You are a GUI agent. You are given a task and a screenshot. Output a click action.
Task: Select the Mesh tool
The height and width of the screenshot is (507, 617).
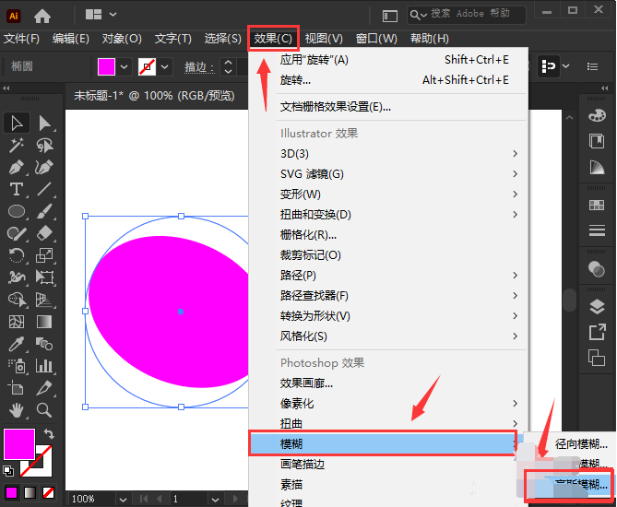[x=17, y=322]
